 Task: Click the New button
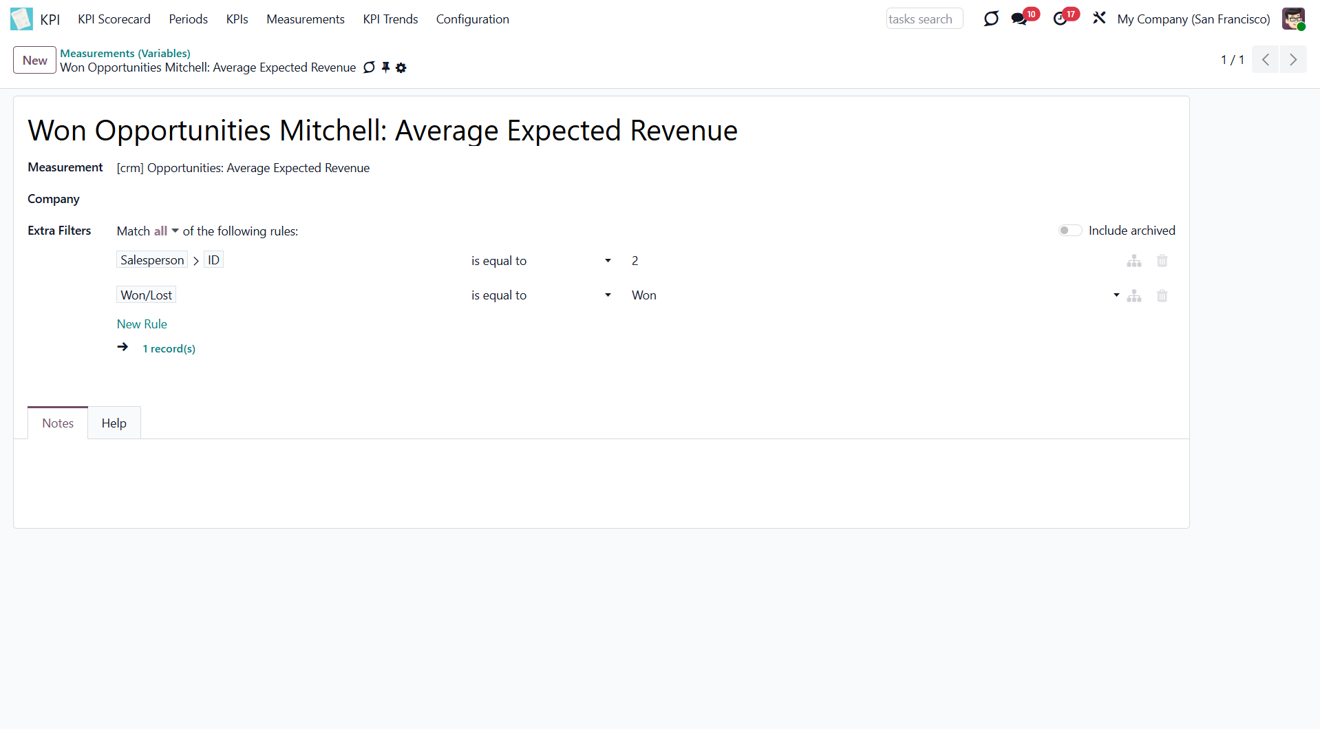pyautogui.click(x=34, y=60)
